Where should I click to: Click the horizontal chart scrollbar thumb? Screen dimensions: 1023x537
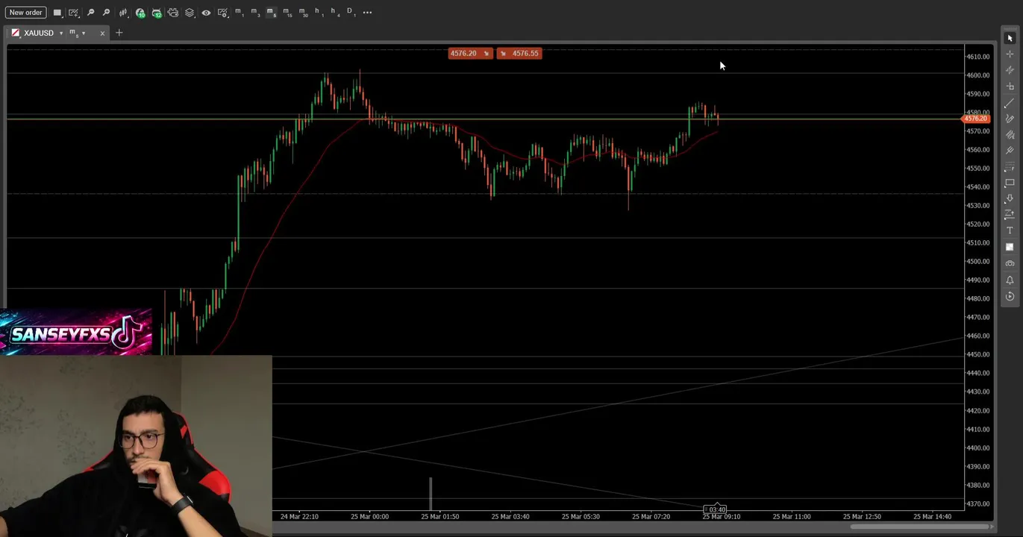pos(921,527)
